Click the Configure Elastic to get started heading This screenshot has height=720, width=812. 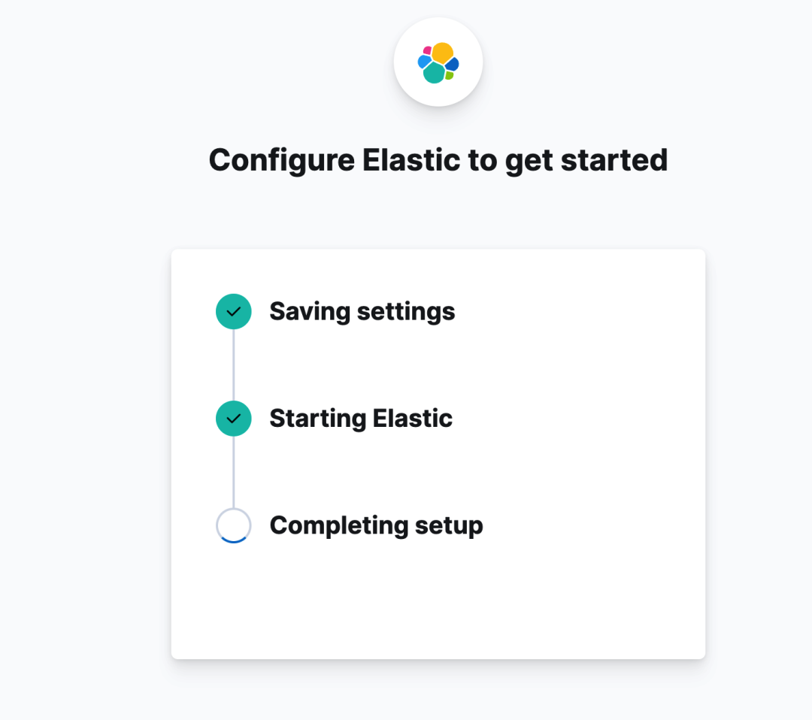pyautogui.click(x=438, y=159)
